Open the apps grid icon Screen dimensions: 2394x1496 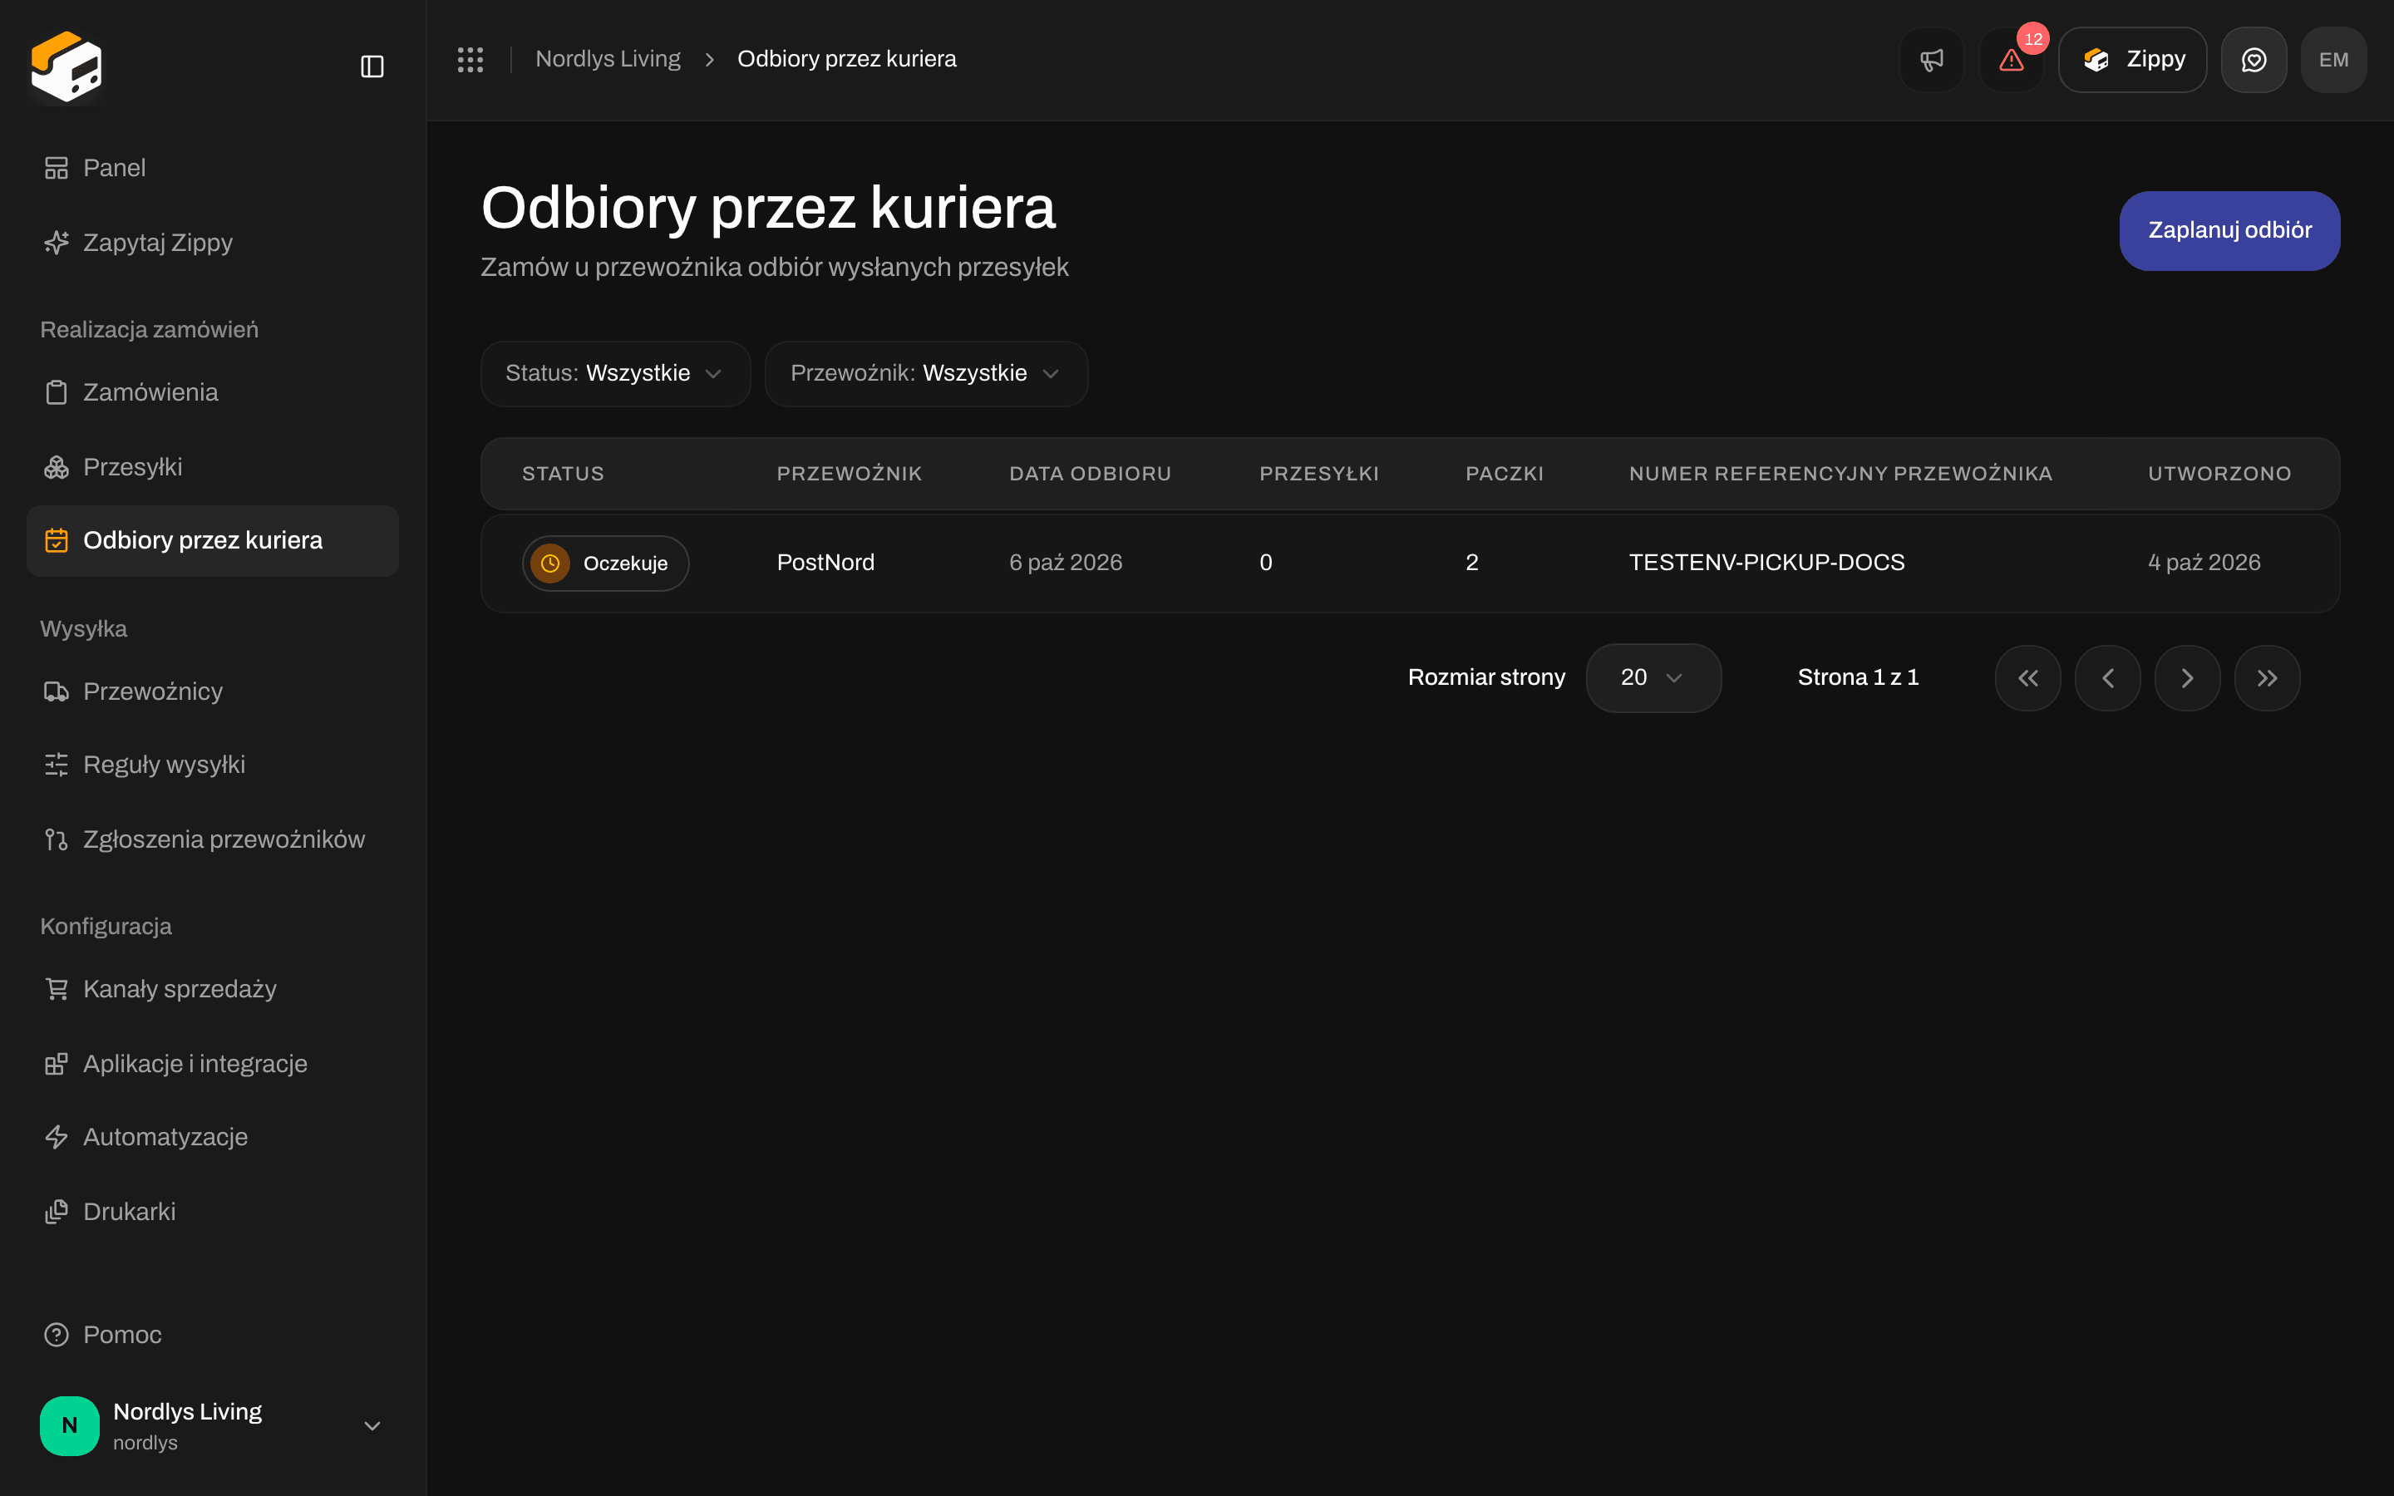(470, 59)
